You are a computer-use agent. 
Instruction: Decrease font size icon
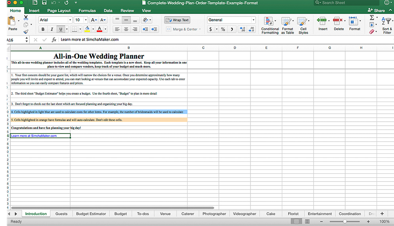tap(103, 20)
